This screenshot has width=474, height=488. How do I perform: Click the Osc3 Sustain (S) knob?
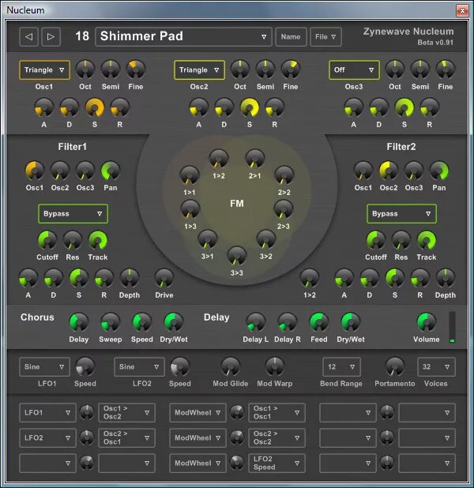(404, 107)
